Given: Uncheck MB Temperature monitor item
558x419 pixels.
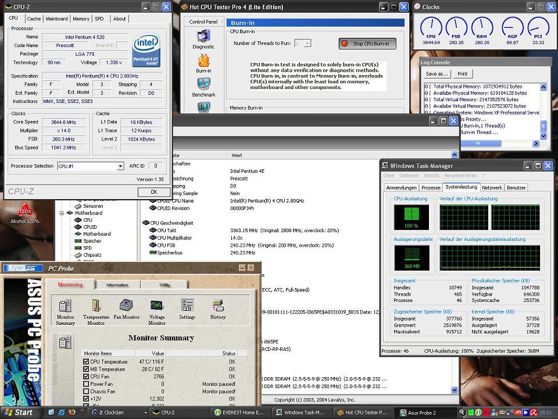Looking at the screenshot, I should tap(86, 369).
